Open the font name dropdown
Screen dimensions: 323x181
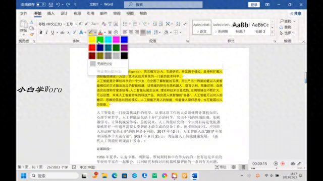(x=64, y=24)
